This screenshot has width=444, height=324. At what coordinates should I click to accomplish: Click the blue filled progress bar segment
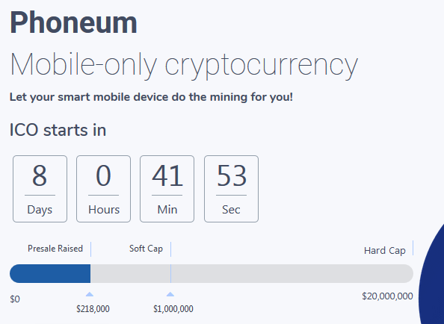(x=50, y=274)
